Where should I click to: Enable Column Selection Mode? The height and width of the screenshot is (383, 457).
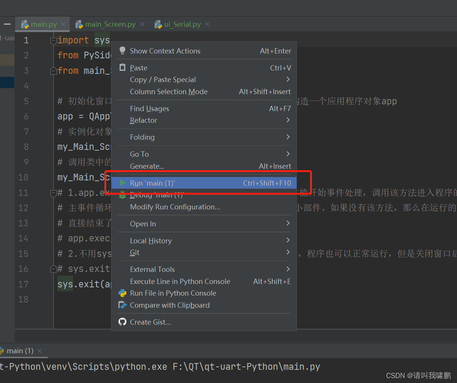click(168, 92)
